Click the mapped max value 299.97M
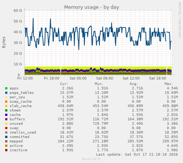 [170, 141]
